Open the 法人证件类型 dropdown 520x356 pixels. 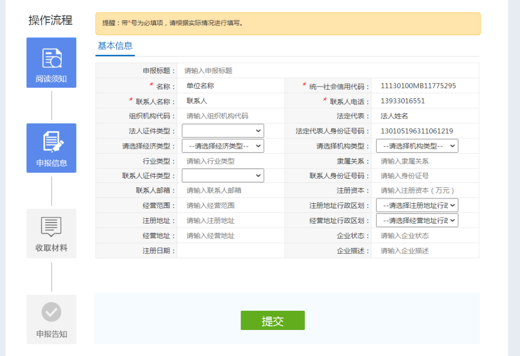(222, 131)
